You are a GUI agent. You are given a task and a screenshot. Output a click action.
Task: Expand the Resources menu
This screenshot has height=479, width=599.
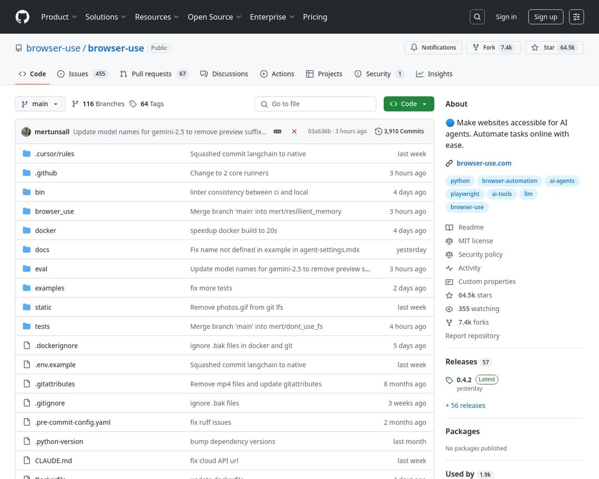(156, 17)
